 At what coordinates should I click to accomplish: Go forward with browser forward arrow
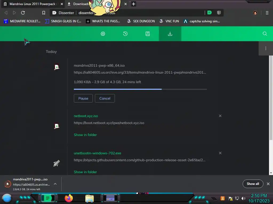tap(14, 13)
